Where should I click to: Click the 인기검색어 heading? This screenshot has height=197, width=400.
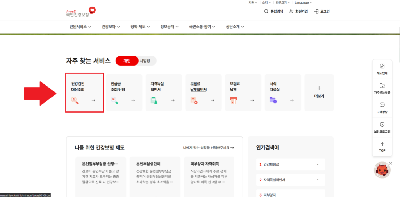tap(267, 147)
